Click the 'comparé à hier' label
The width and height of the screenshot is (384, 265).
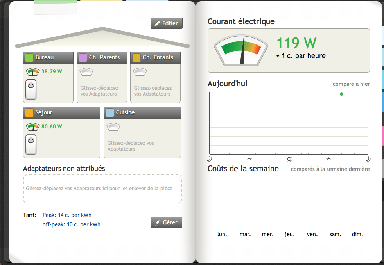(351, 84)
